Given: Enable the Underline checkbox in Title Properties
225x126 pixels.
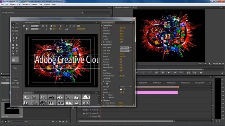Looking at the screenshot, I should (120, 78).
